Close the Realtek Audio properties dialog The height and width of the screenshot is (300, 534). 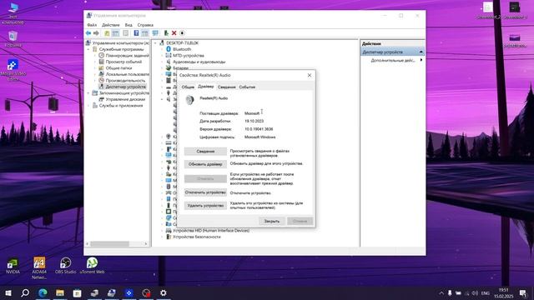coord(310,75)
